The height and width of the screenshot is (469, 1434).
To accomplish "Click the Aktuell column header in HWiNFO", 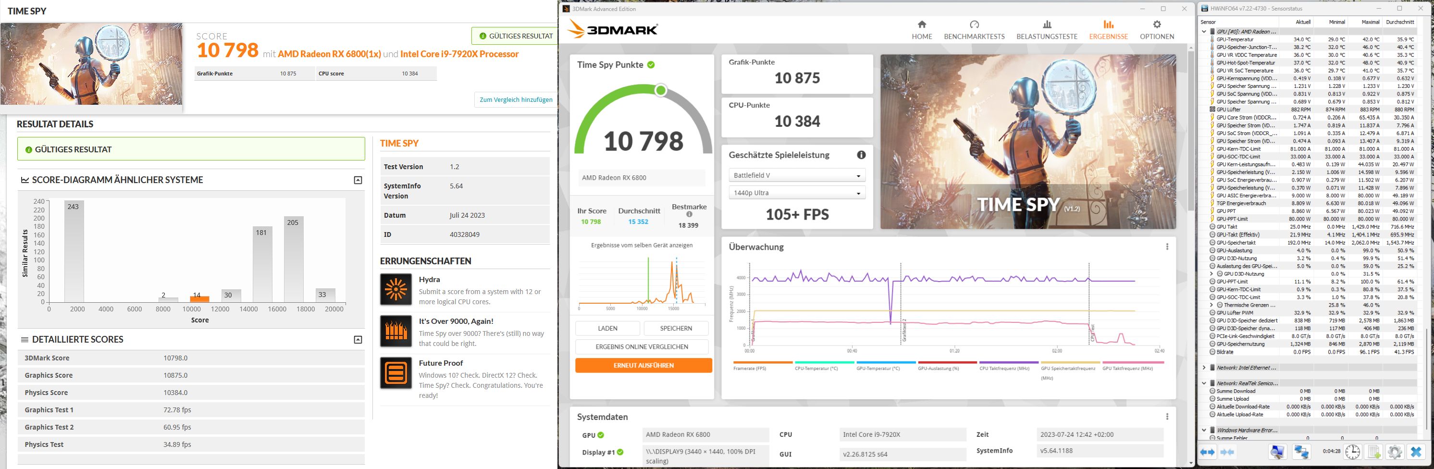I will pos(1303,22).
